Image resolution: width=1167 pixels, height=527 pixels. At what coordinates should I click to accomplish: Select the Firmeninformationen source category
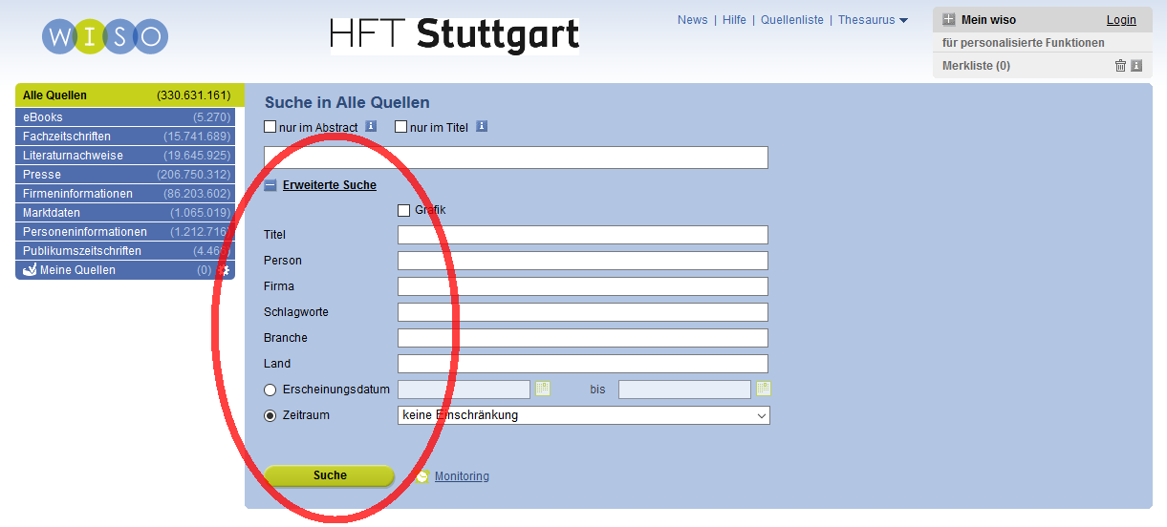point(125,194)
